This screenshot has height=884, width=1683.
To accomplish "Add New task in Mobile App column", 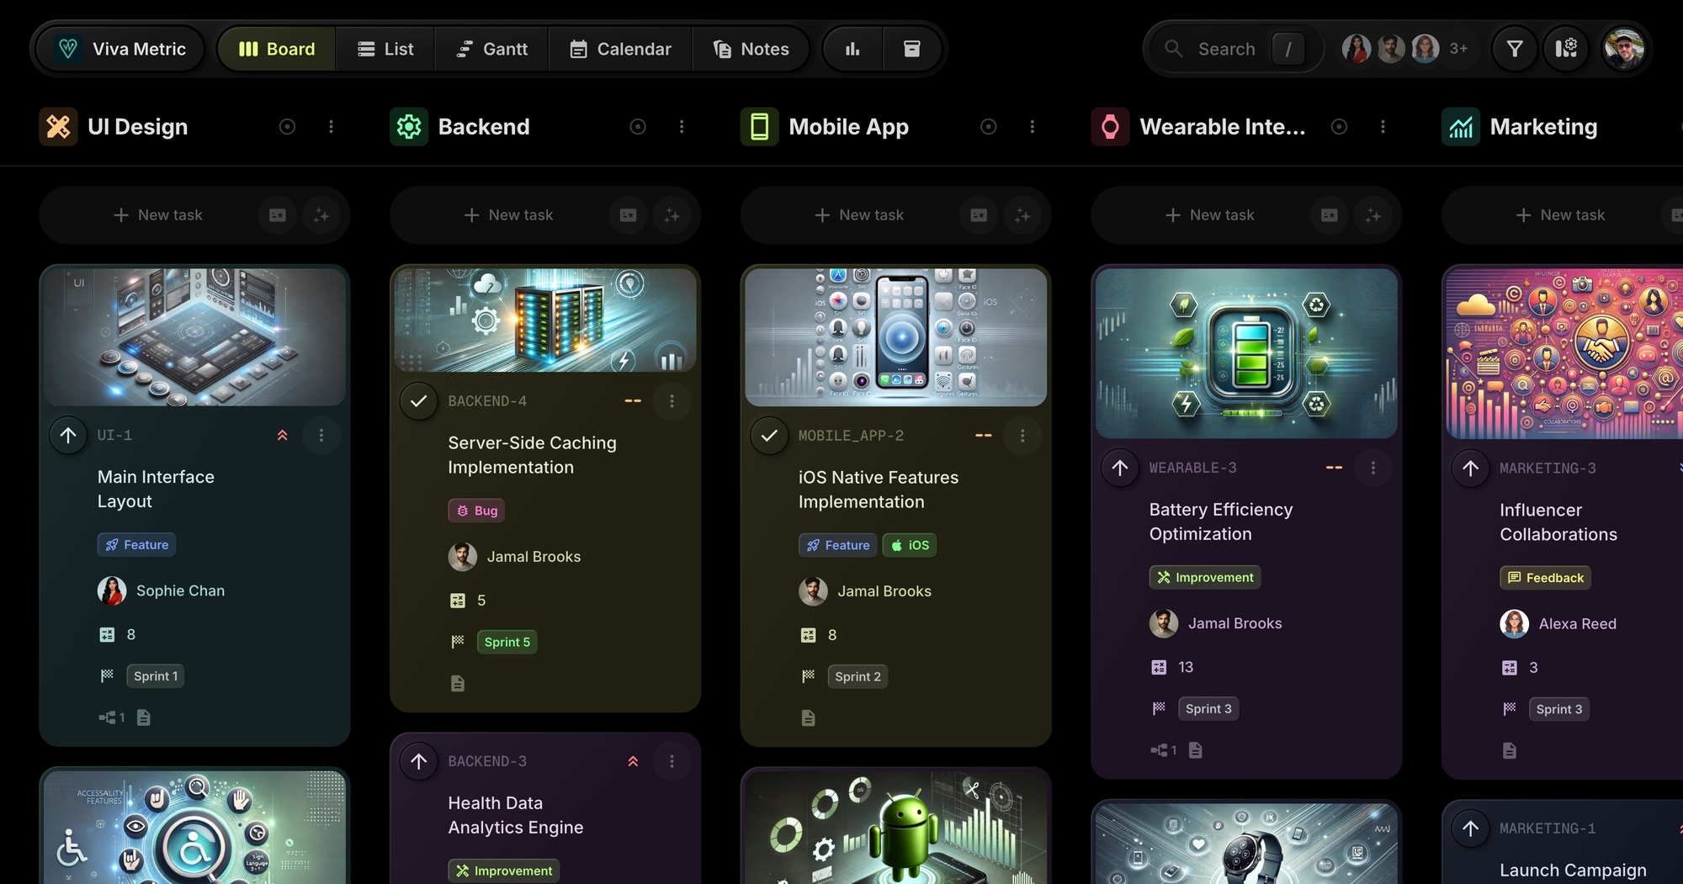I will click(859, 215).
